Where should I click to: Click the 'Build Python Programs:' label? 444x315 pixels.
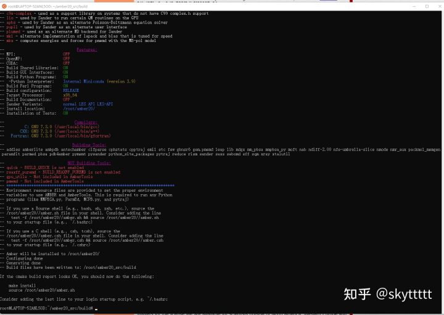pos(31,76)
